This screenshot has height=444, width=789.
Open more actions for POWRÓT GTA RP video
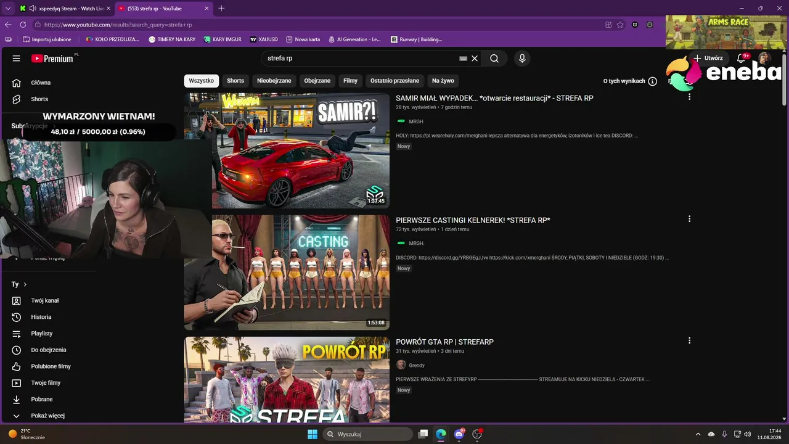pos(689,340)
